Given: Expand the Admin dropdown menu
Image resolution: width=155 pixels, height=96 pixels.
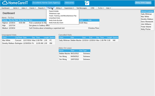Looking at the screenshot, I should point(16,8).
